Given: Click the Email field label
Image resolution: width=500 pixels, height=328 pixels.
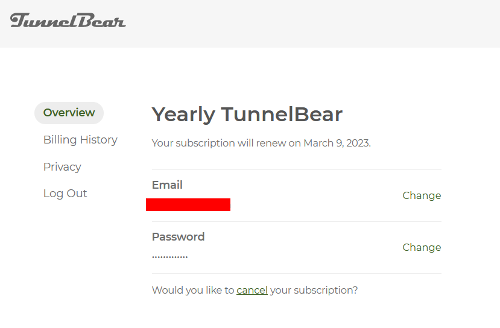Looking at the screenshot, I should click(167, 185).
